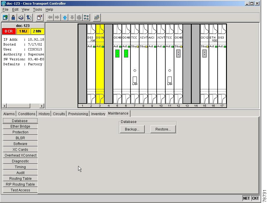Open the Timing subtab
This screenshot has width=267, height=203.
pyautogui.click(x=20, y=167)
